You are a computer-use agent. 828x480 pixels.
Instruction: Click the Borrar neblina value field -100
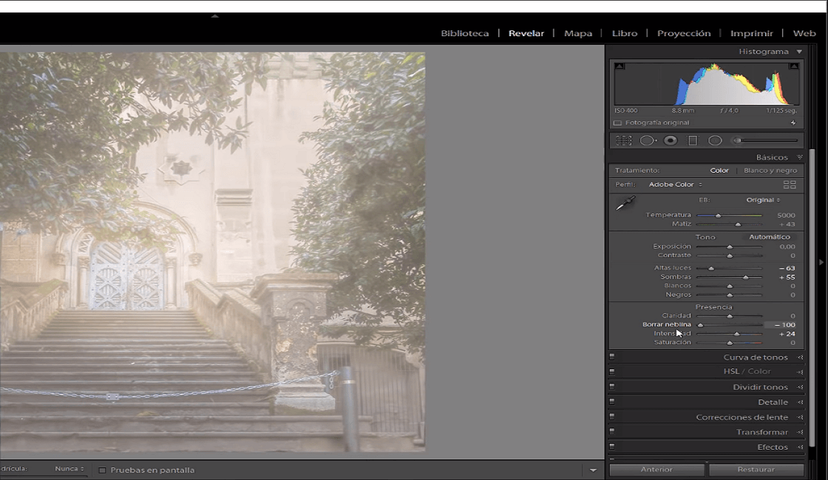781,325
